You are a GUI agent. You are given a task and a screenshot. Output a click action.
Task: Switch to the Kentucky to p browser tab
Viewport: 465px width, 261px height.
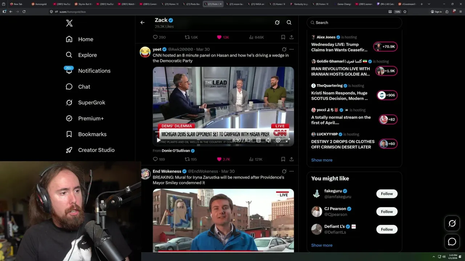tap(300, 4)
